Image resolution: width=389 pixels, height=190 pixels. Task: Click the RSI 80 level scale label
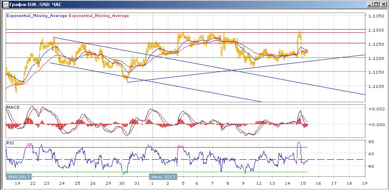click(x=371, y=142)
